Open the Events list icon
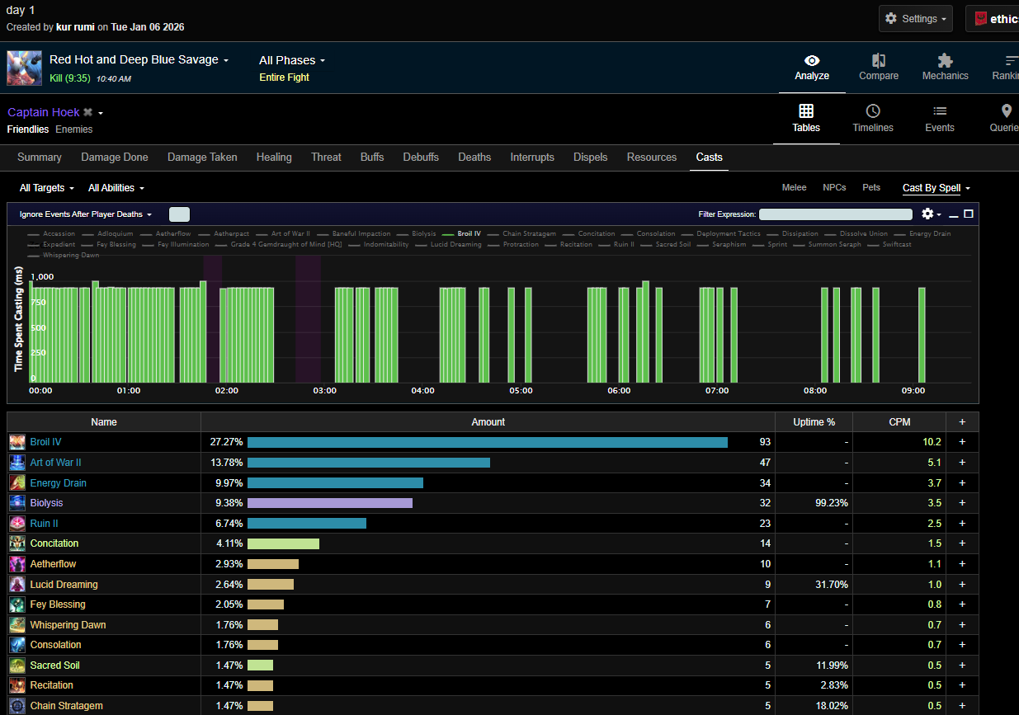The image size is (1019, 715). [x=939, y=111]
